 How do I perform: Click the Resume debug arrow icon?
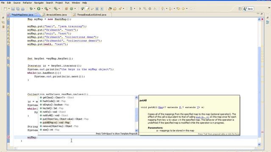tap(140, 8)
